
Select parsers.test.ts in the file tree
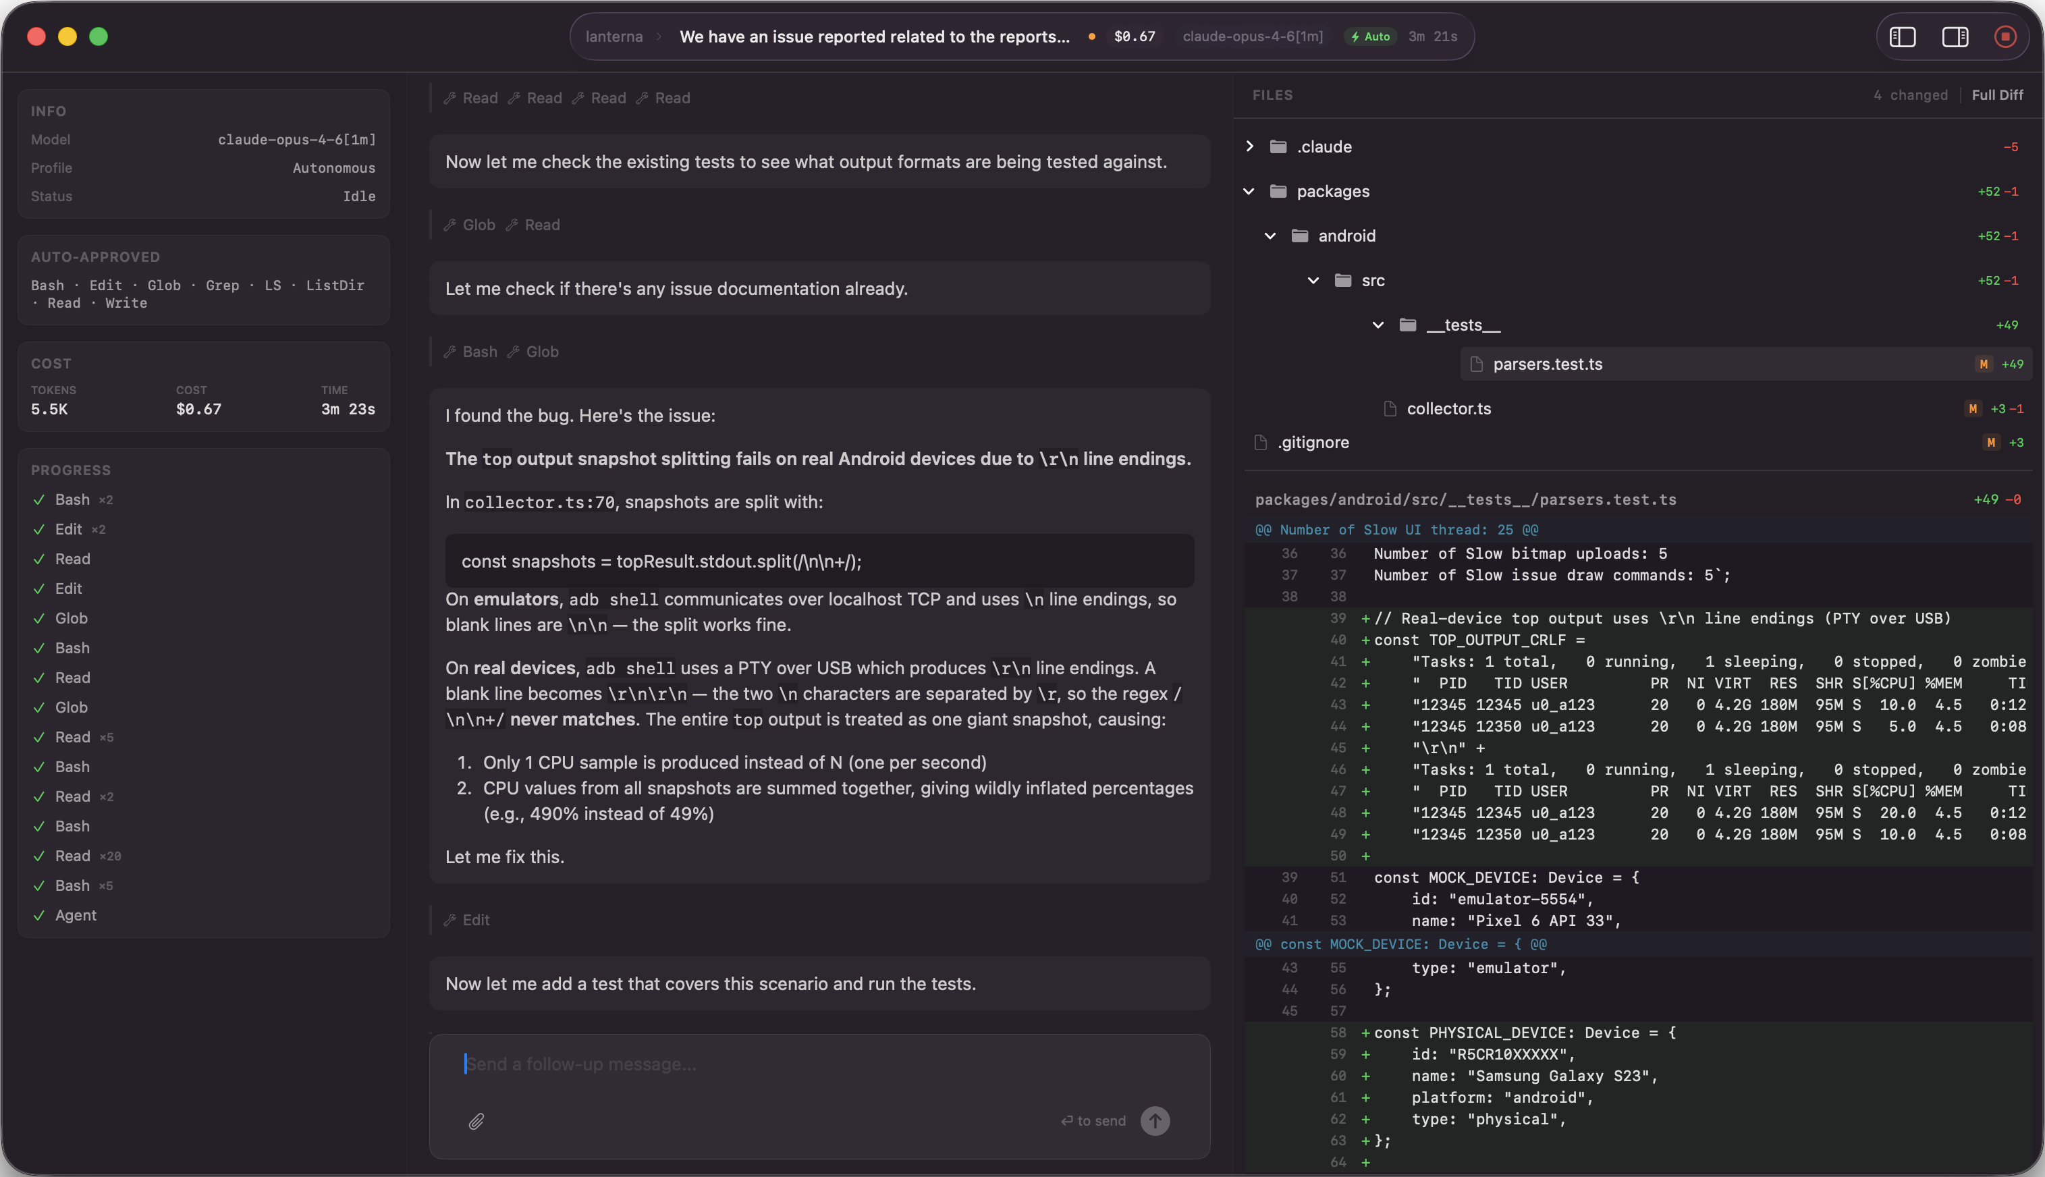pos(1746,364)
